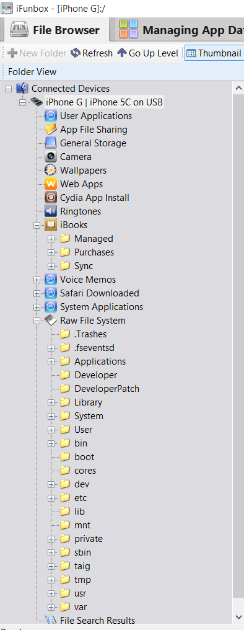Select the mnt folder
Viewport: 244px width, 630px height.
click(x=82, y=526)
